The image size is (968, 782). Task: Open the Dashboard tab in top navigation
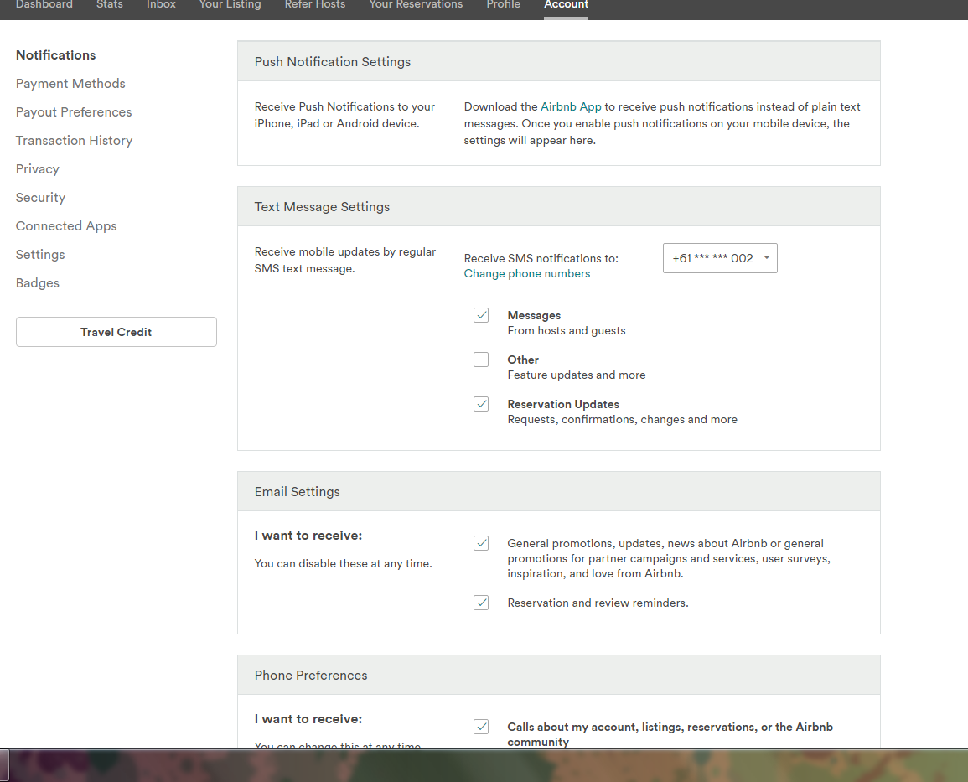point(44,5)
